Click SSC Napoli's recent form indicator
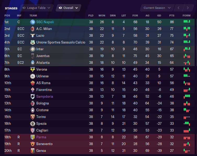 pyautogui.click(x=187, y=22)
